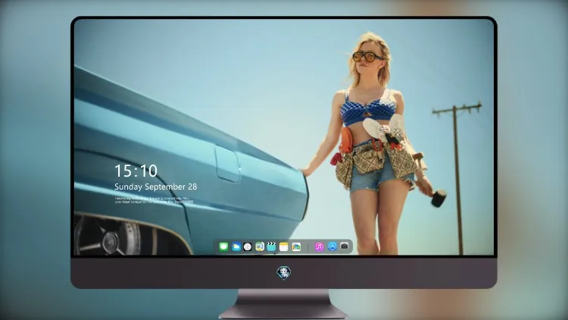Open the yellow Notes app in dock
This screenshot has height=320, width=568.
pyautogui.click(x=284, y=246)
